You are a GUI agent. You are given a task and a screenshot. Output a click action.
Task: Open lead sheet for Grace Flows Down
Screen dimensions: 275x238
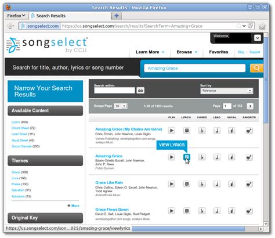point(217,211)
